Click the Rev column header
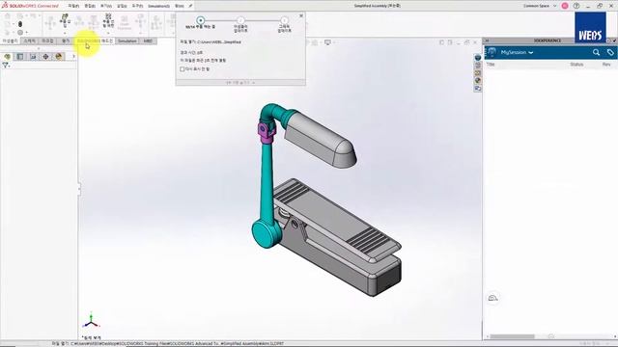The image size is (618, 347). click(x=606, y=65)
